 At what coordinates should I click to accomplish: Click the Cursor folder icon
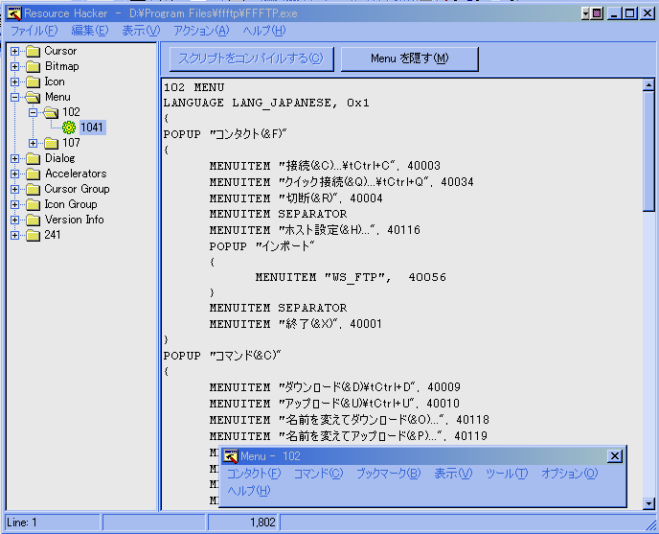pos(33,51)
